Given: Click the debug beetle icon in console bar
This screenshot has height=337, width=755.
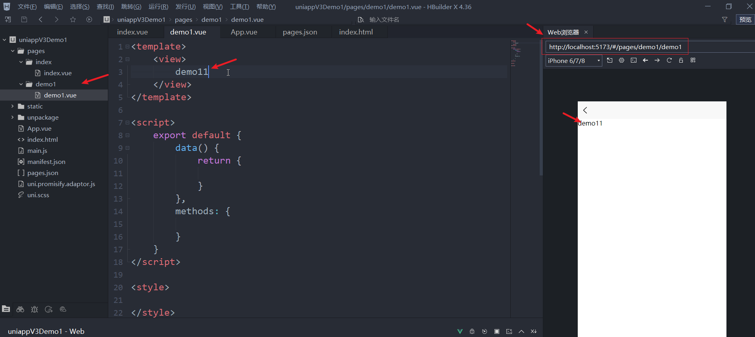Looking at the screenshot, I should [472, 331].
